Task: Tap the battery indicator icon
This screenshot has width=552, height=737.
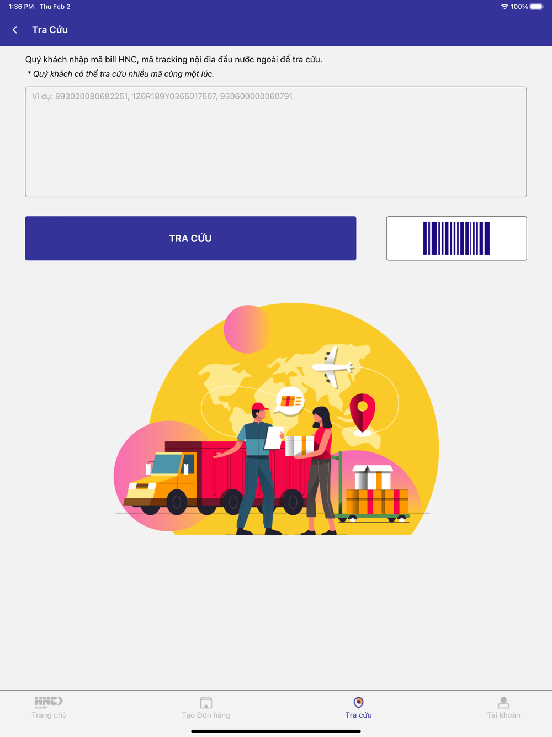Action: pyautogui.click(x=537, y=7)
